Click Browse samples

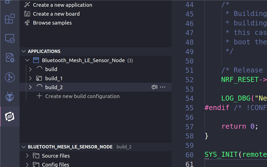(52, 23)
